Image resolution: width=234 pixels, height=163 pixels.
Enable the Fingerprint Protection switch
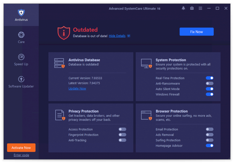122,135
